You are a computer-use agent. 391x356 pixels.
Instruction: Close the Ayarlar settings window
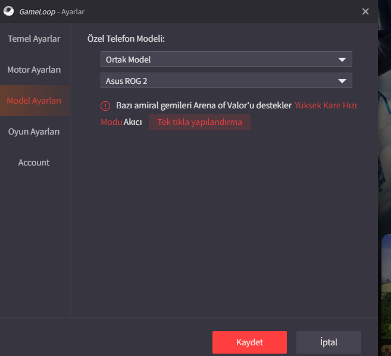pyautogui.click(x=365, y=11)
